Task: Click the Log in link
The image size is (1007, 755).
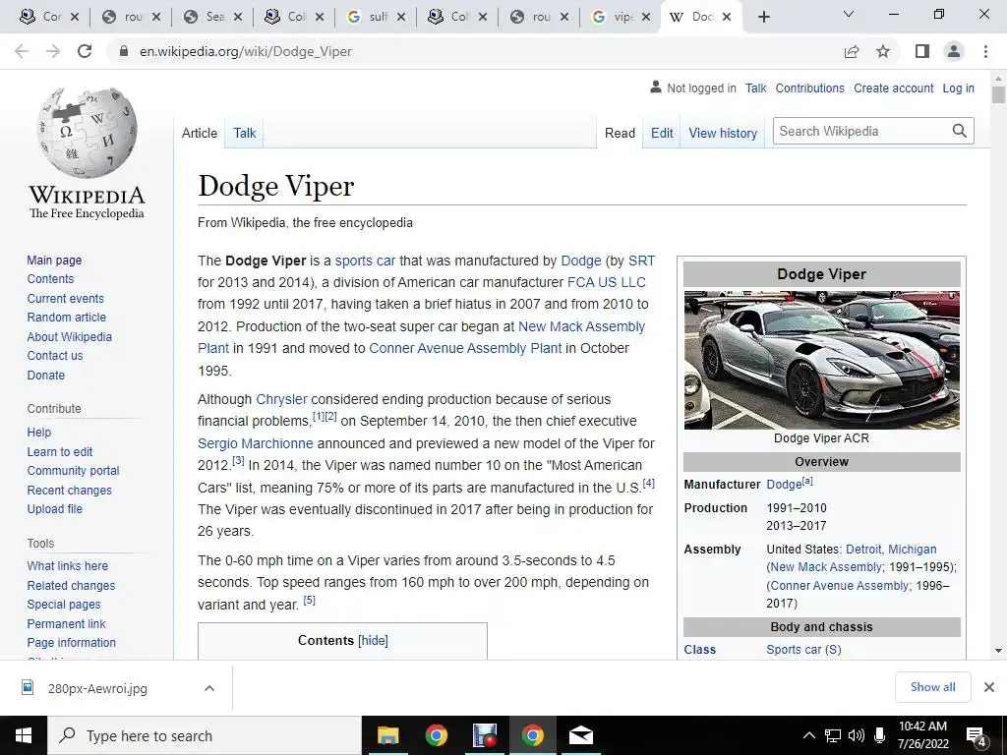Action: pyautogui.click(x=958, y=87)
